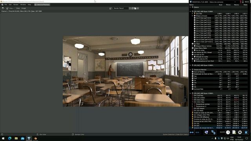Image resolution: width=251 pixels, height=141 pixels.
Task: Click the Mínimo column header in HWiNFO
Action: click(228, 5)
